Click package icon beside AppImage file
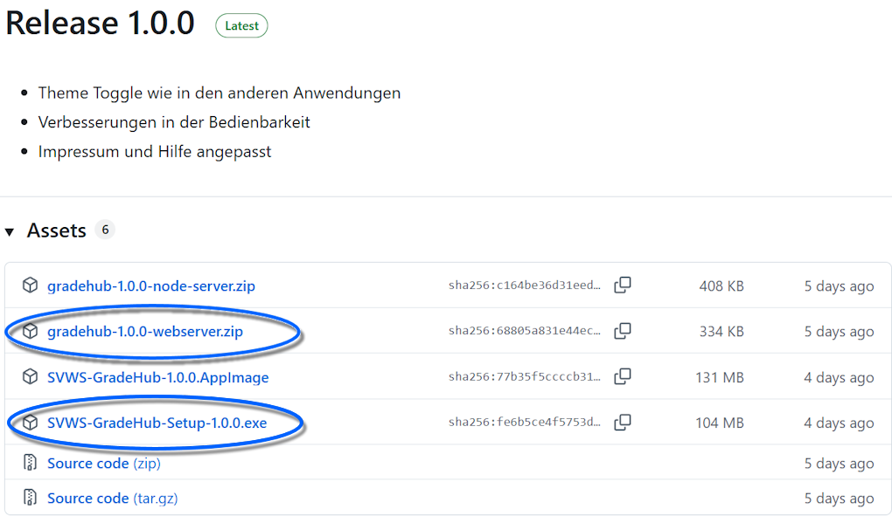Screen dimensions: 892x516 (x=30, y=376)
